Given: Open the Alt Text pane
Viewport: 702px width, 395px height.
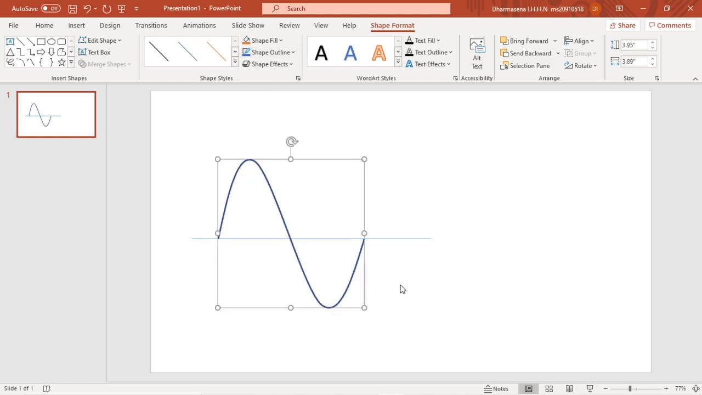Looking at the screenshot, I should click(477, 54).
